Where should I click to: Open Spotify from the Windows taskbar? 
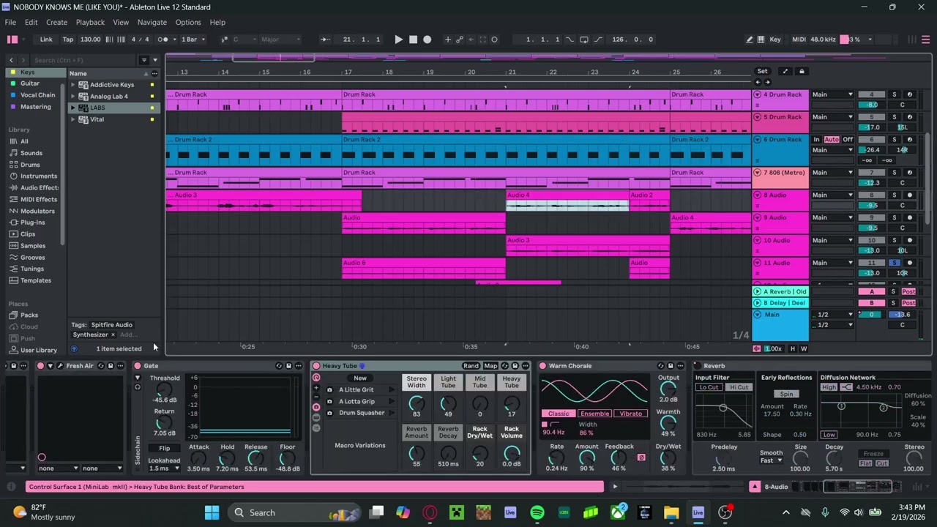[x=537, y=513]
